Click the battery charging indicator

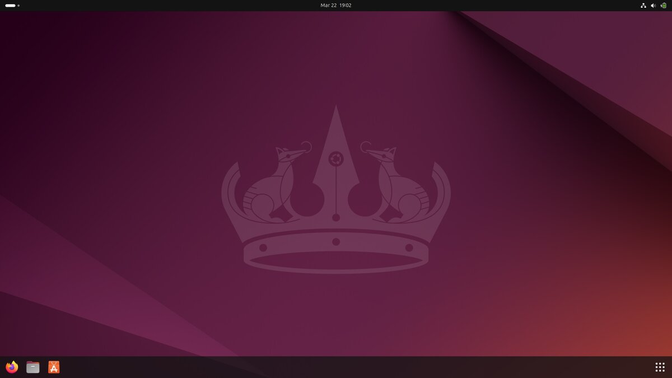[664, 6]
